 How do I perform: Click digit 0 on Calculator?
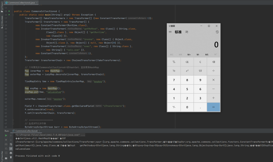pyautogui.click(x=187, y=107)
